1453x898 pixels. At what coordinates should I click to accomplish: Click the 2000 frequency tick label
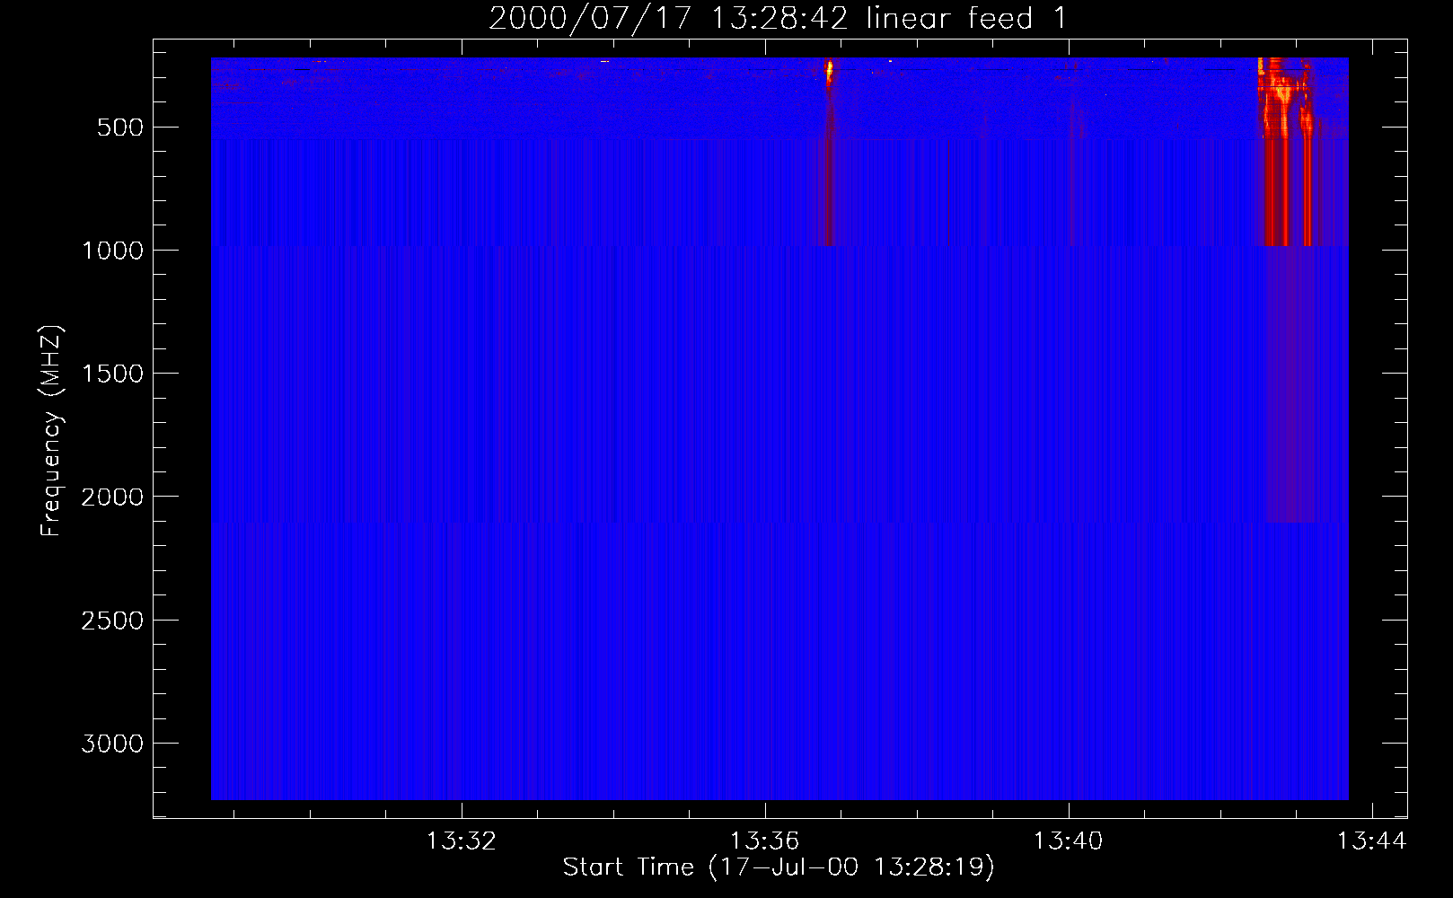point(112,497)
